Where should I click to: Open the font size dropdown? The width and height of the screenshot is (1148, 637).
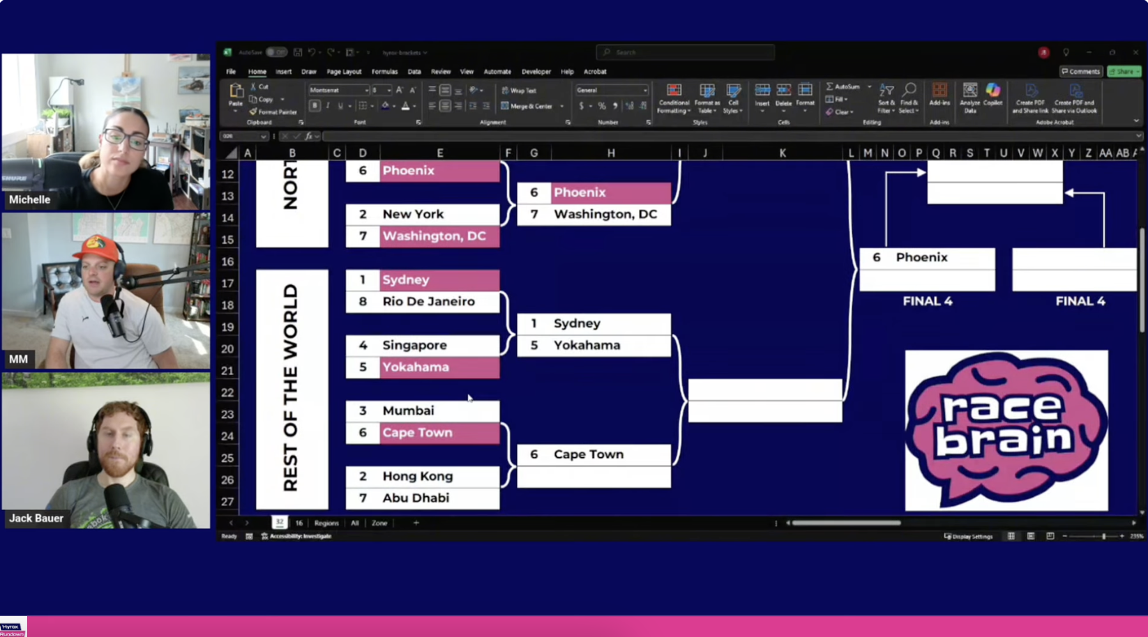[x=388, y=91]
